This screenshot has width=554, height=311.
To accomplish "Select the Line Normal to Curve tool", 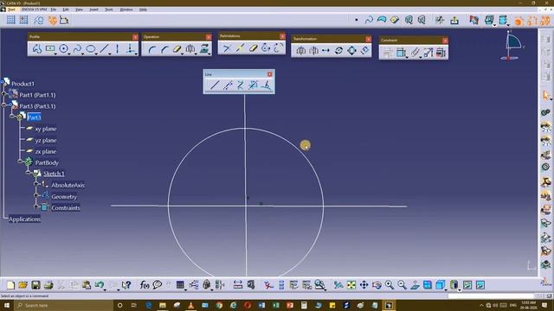I will coord(266,85).
